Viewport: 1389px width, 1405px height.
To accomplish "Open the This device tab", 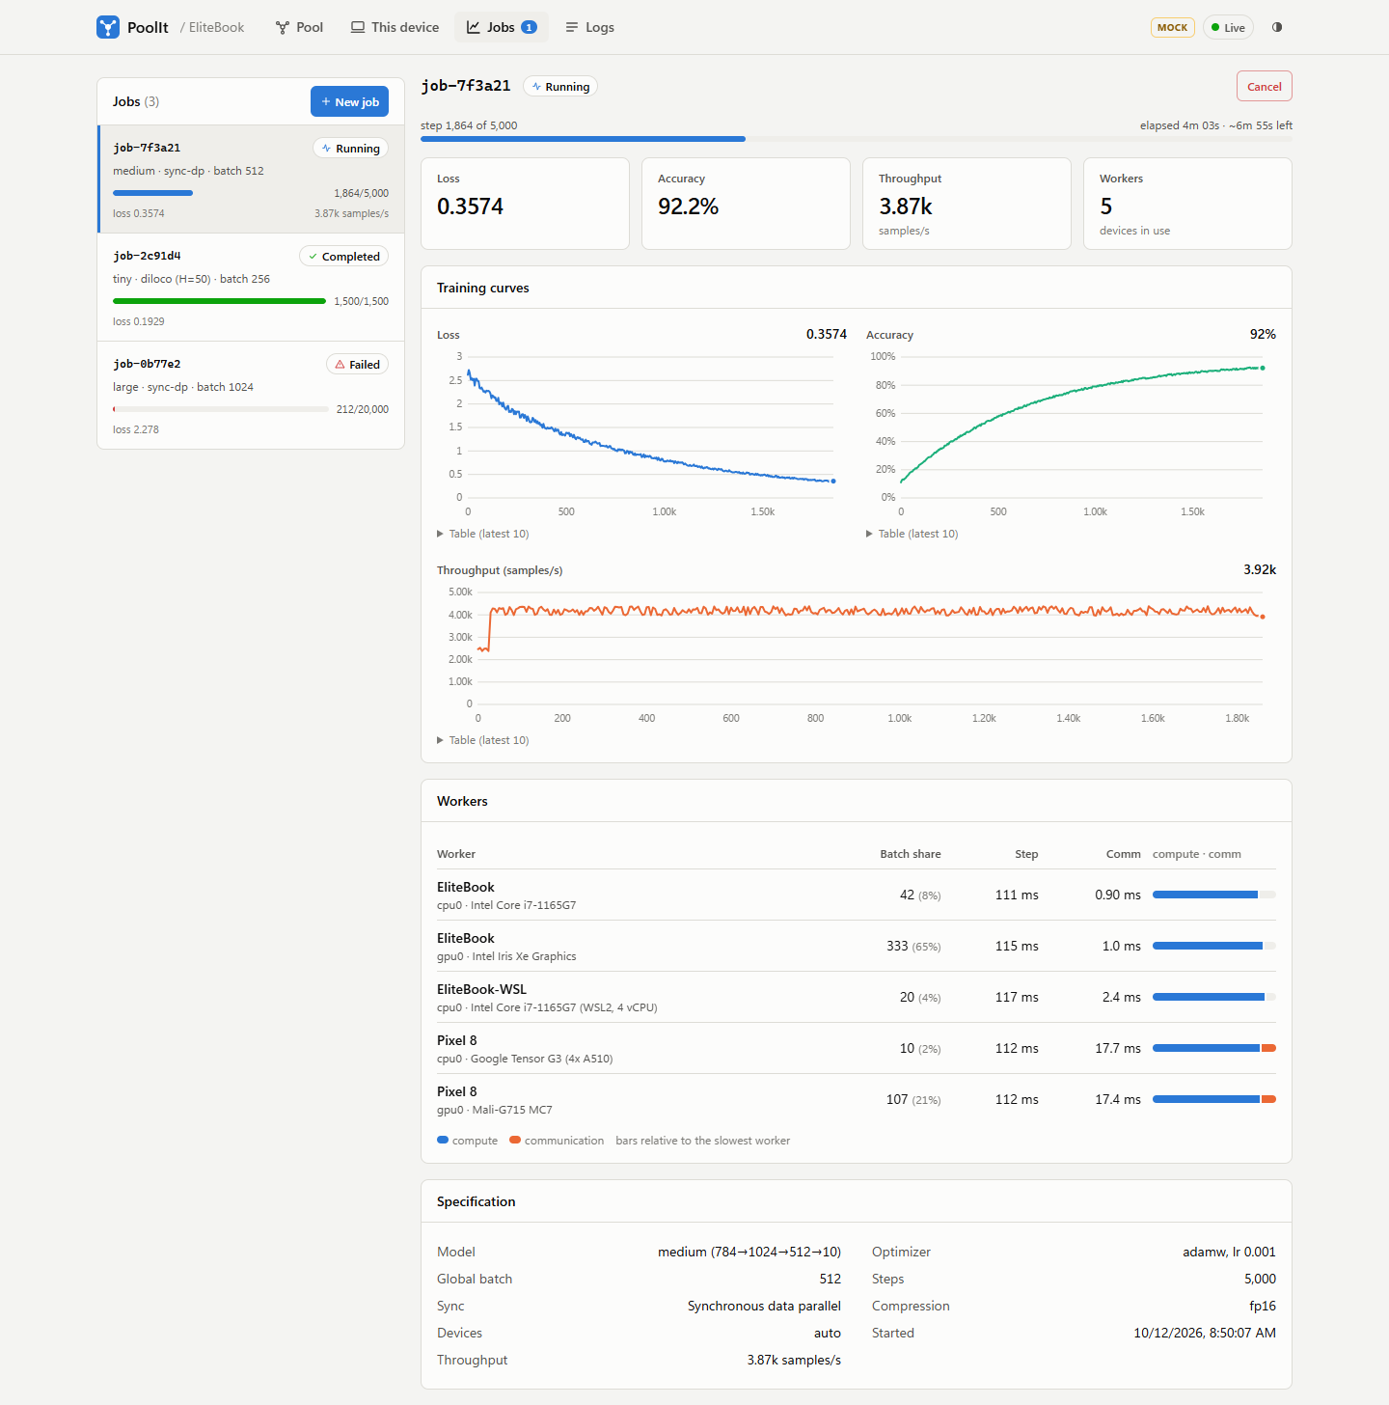I will pyautogui.click(x=395, y=27).
